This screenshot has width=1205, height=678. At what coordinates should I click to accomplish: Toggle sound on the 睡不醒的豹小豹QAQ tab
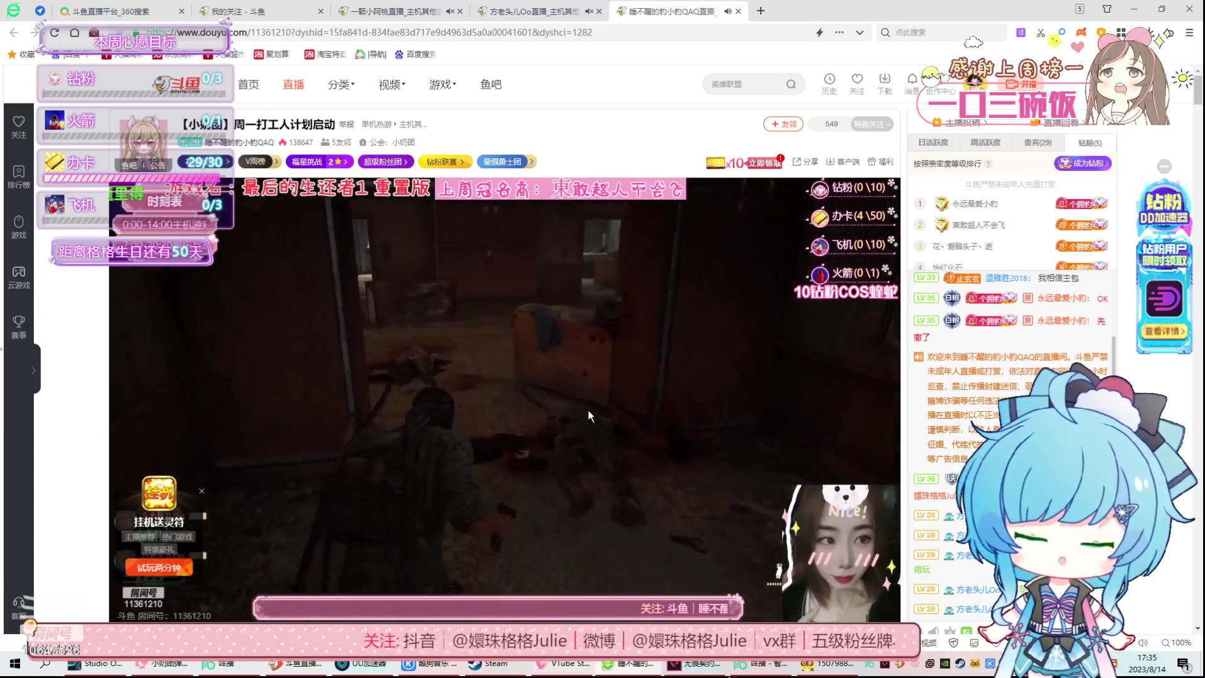click(727, 11)
